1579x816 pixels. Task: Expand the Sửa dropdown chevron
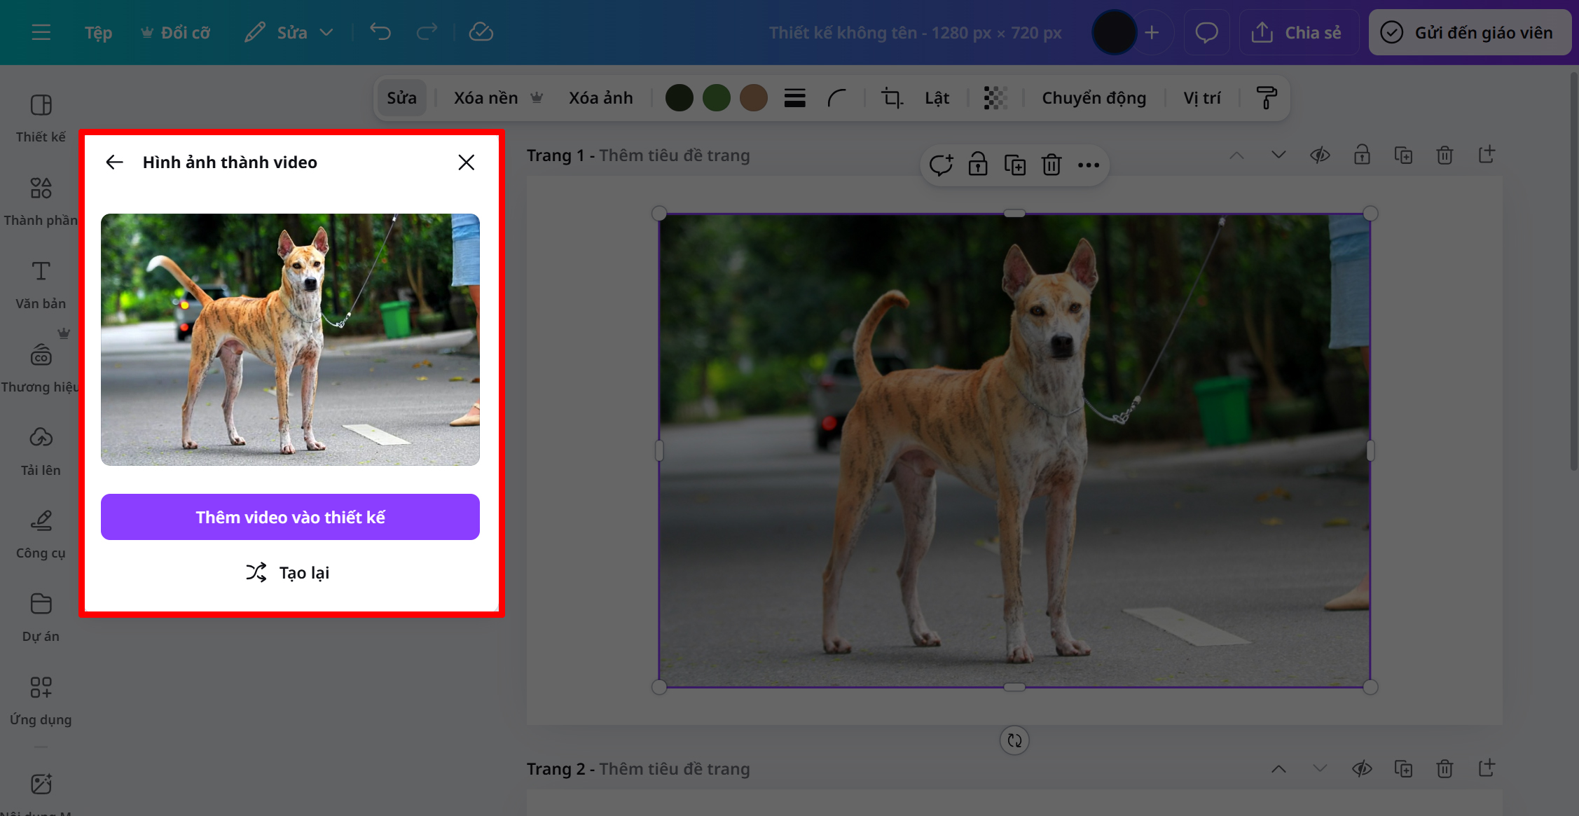[x=326, y=32]
